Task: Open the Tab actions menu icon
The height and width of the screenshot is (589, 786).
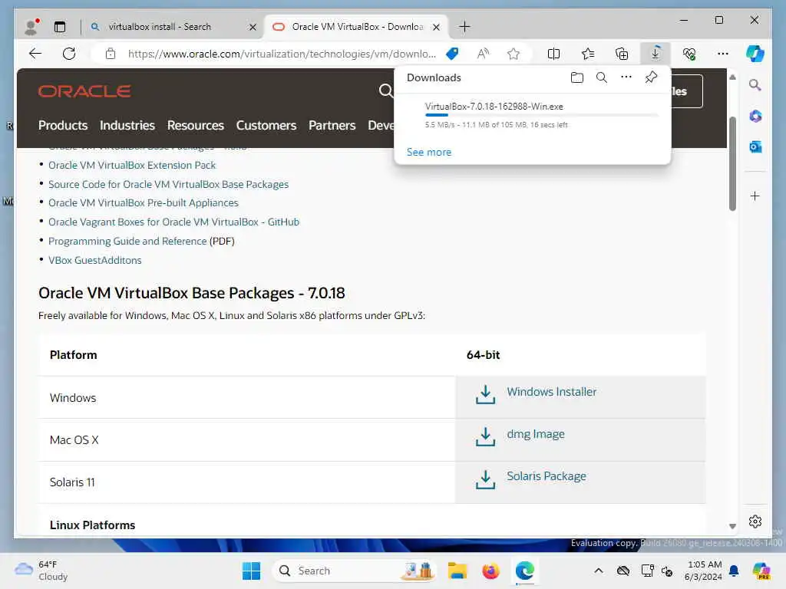Action: point(60,27)
